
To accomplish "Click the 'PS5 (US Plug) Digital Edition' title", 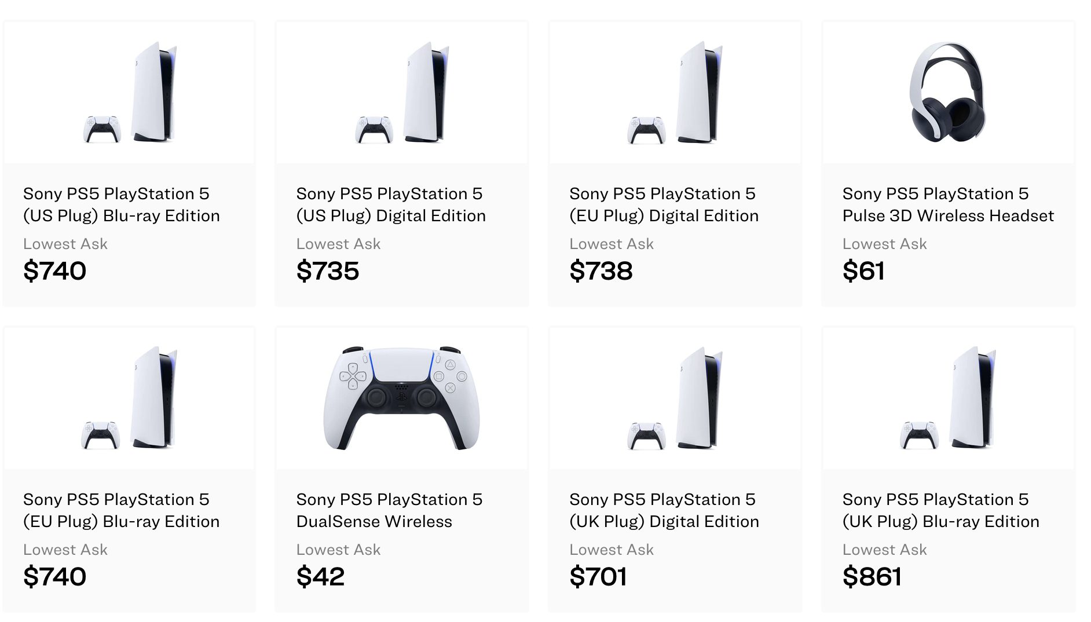I will coord(391,204).
